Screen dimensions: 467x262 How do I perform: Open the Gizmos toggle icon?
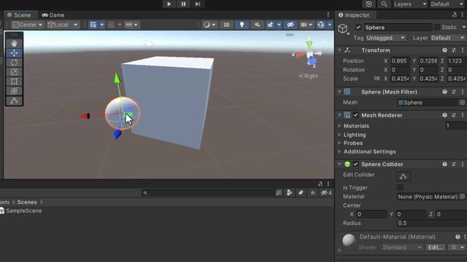tap(321, 25)
